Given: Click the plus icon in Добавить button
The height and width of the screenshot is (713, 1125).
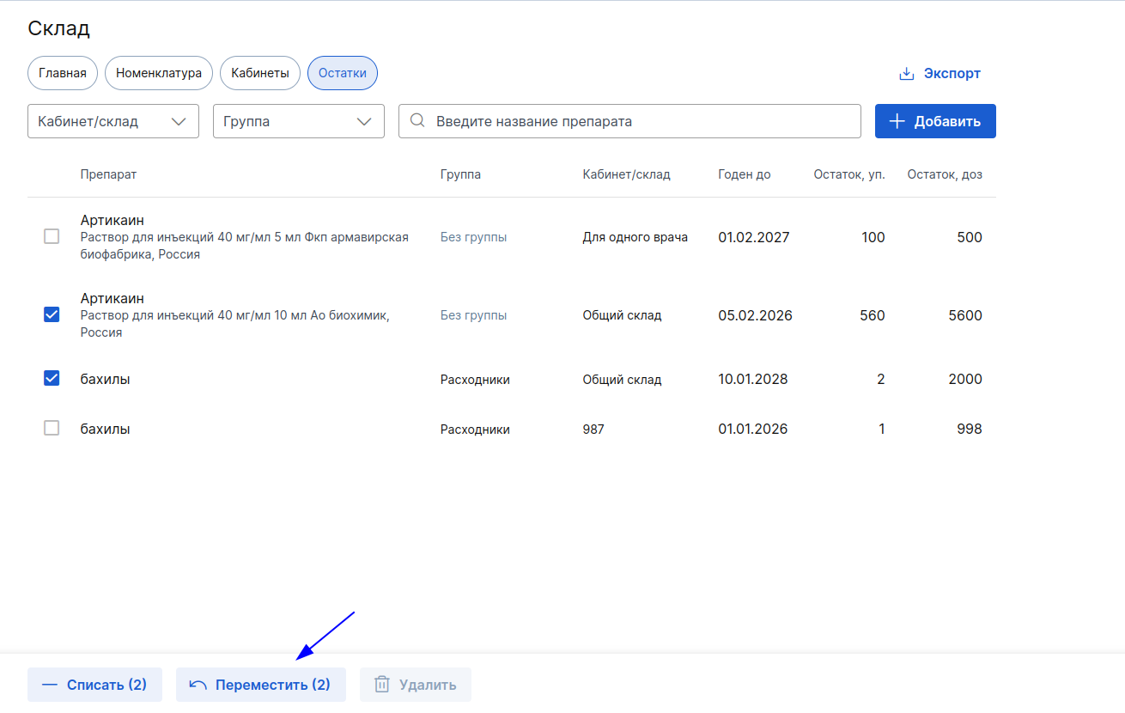Looking at the screenshot, I should pos(897,121).
